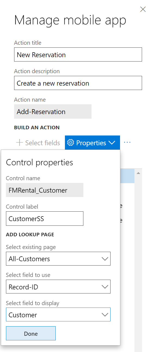Open the Select field to use dropdown

tap(58, 286)
